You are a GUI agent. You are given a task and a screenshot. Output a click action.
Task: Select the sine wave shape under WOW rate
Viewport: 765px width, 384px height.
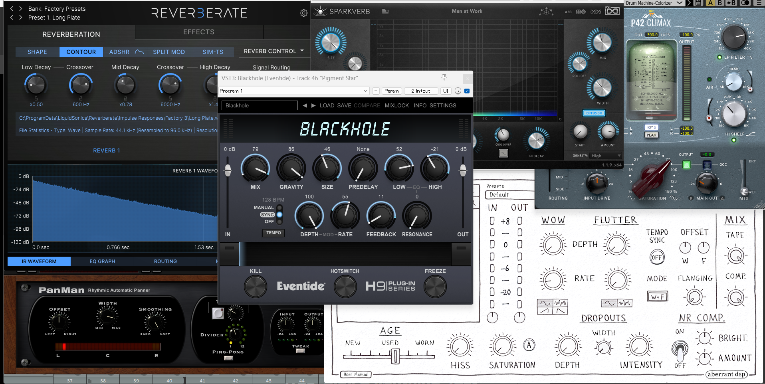(x=545, y=303)
